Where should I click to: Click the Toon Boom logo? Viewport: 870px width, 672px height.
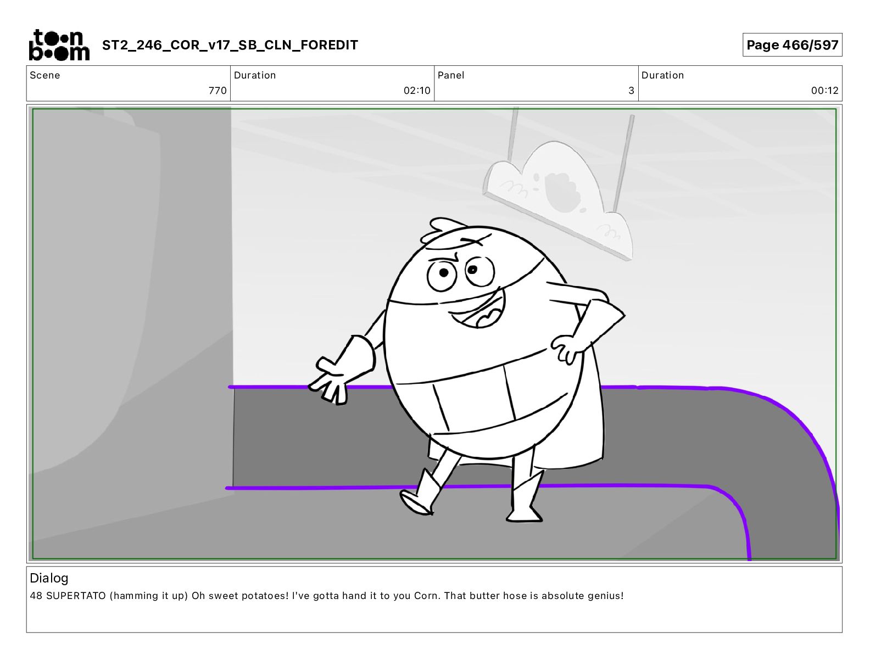pos(59,45)
